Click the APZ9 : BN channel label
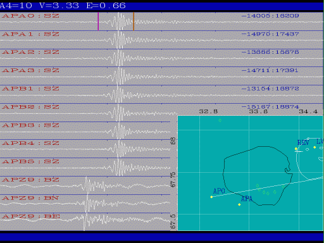The height and width of the screenshot is (243, 324). 30,198
